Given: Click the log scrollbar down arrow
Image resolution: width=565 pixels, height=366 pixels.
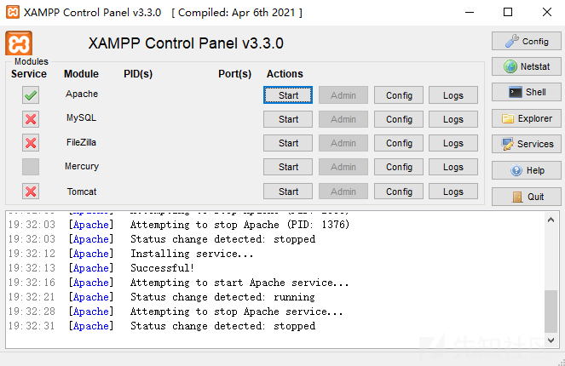Looking at the screenshot, I should 551,340.
